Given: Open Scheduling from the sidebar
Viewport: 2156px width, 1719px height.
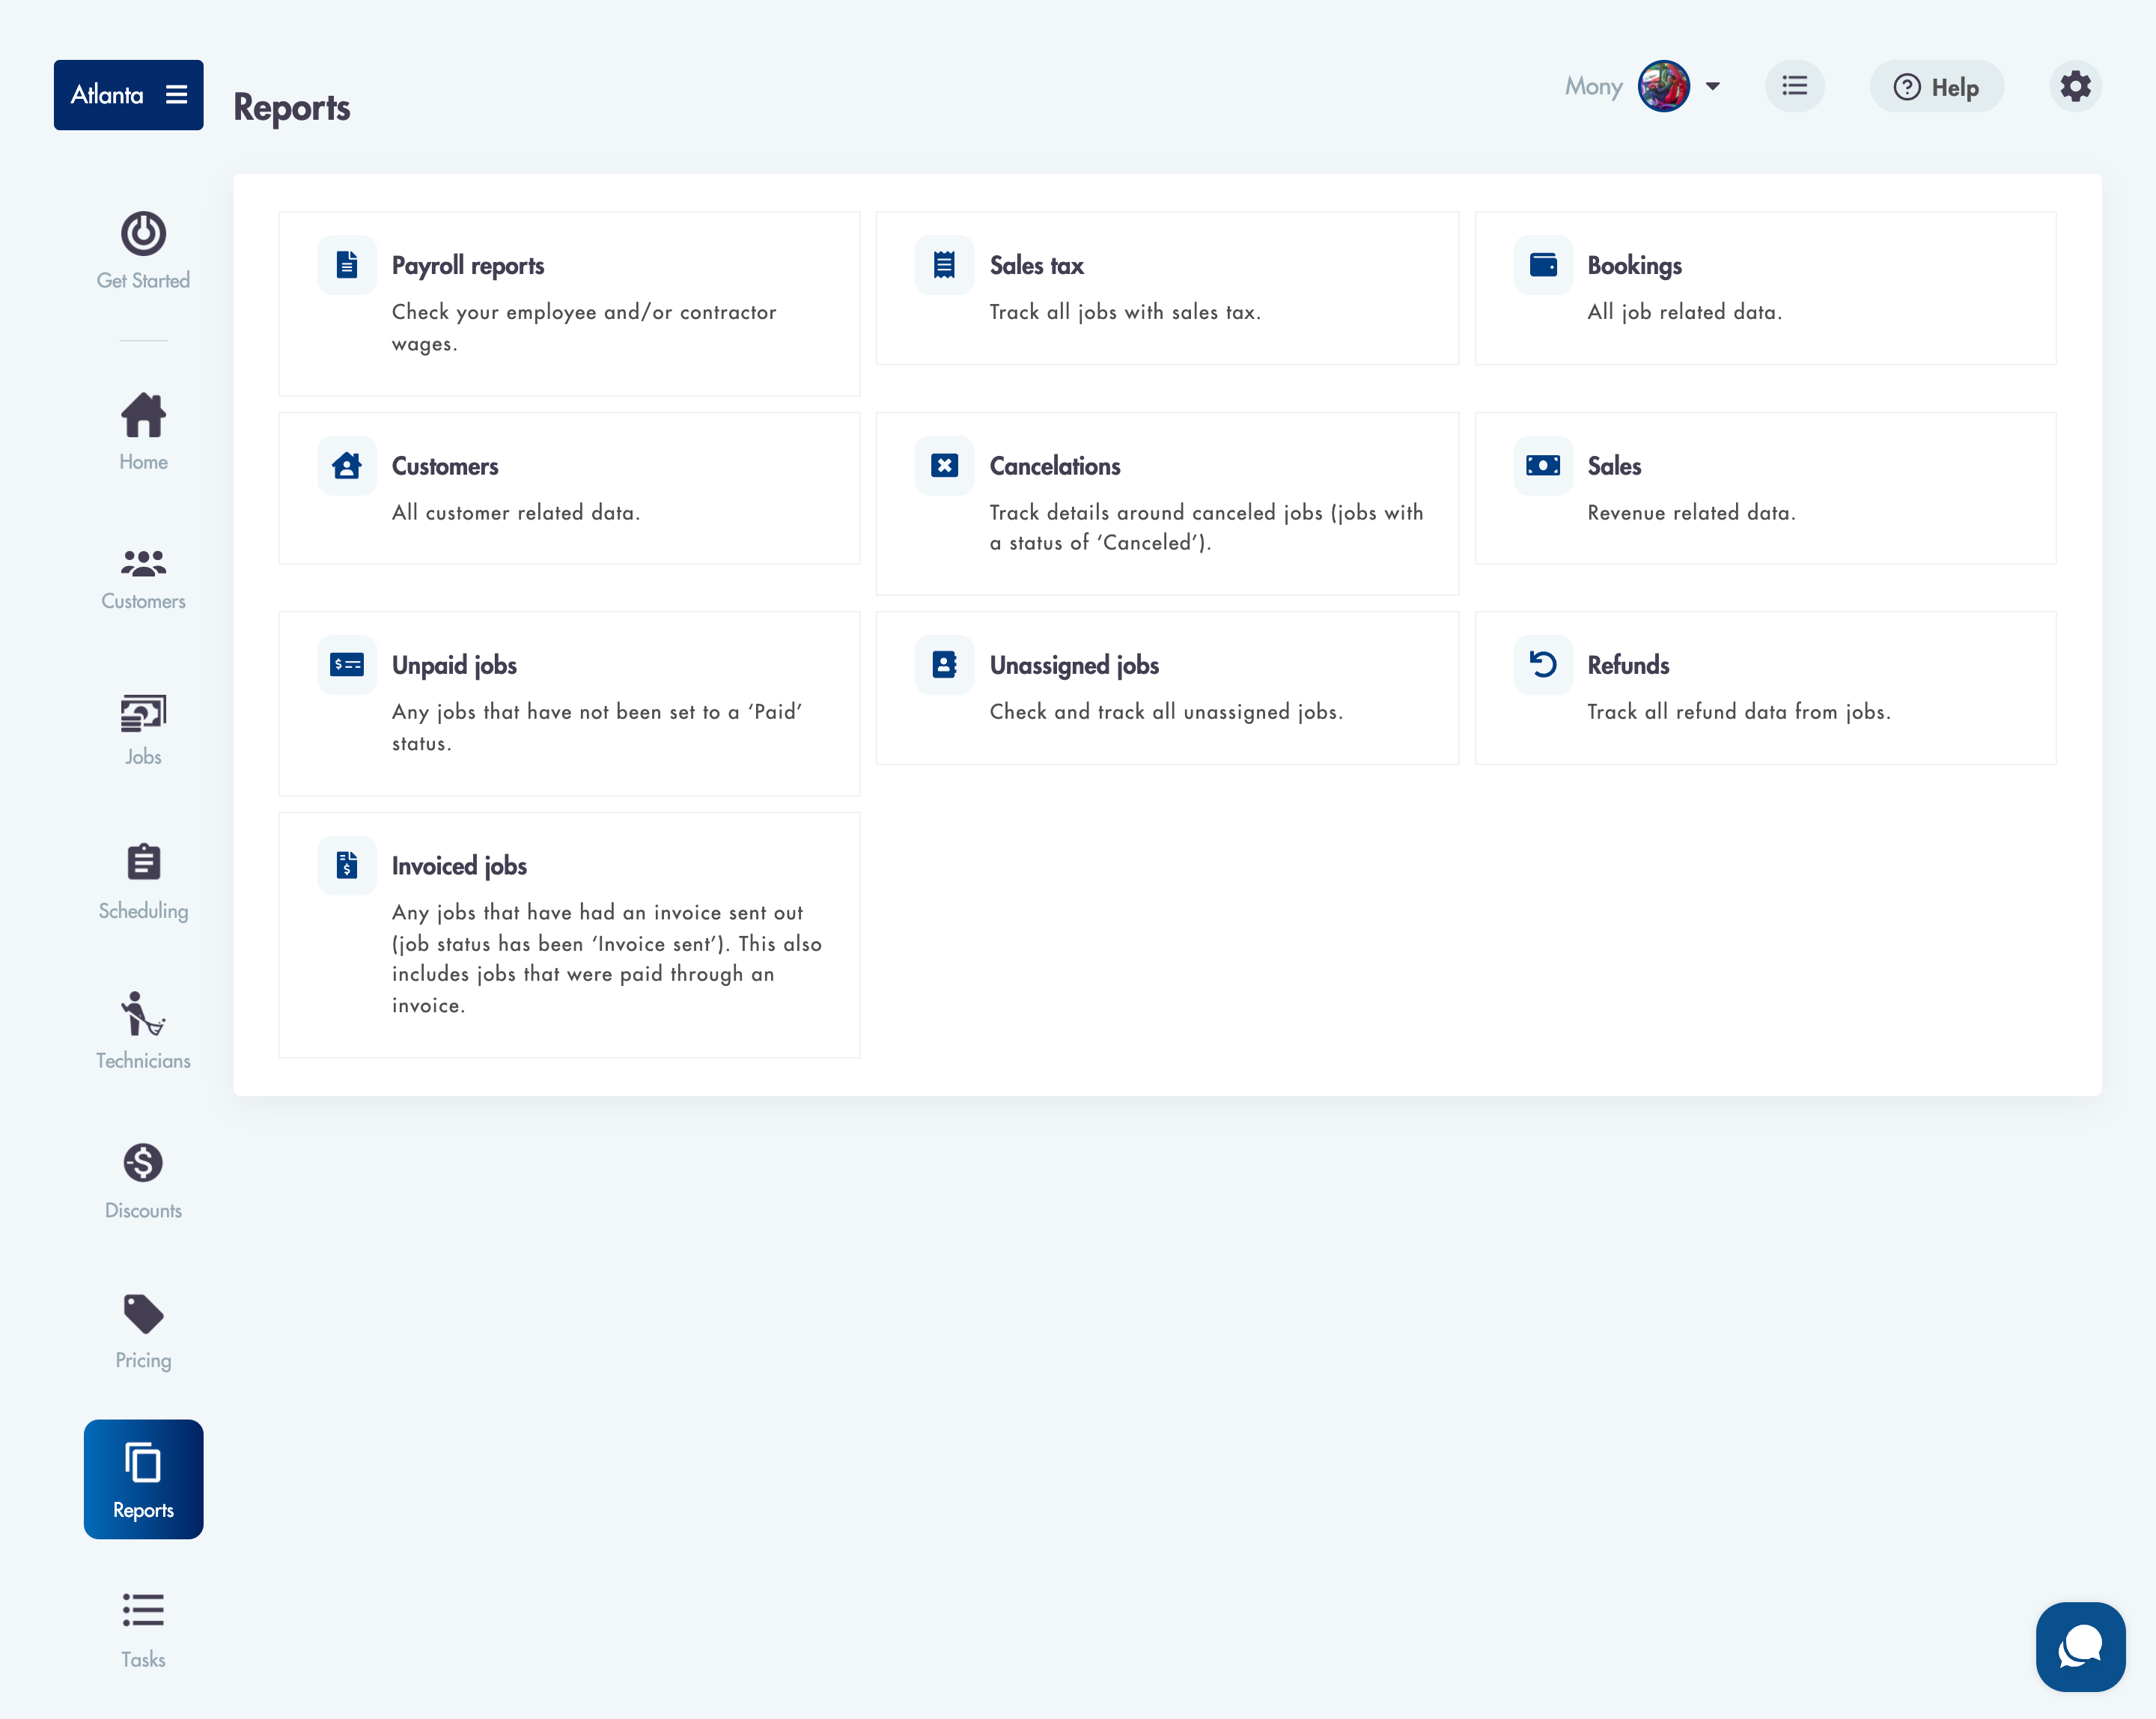Looking at the screenshot, I should coord(143,881).
